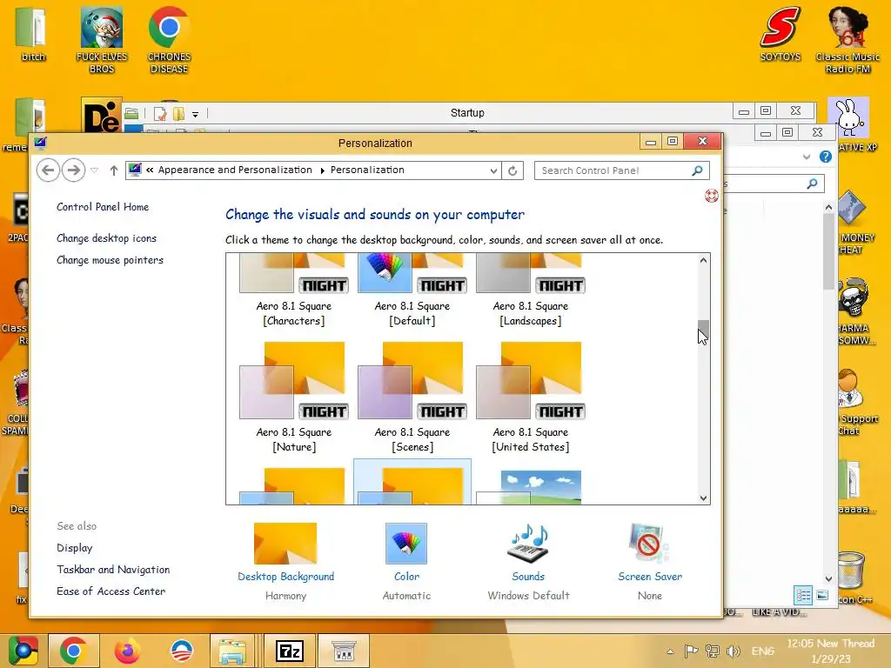
Task: Select Aero 8.1 Square [Default] theme
Action: point(412,291)
